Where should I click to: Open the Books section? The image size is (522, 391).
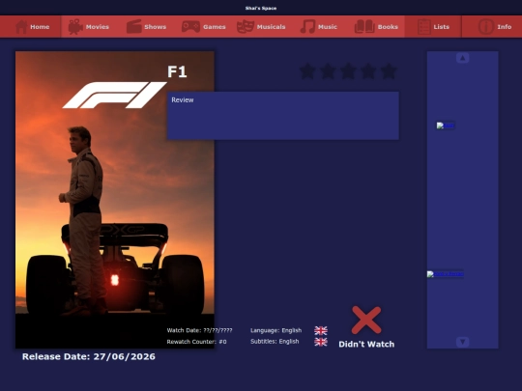(376, 27)
